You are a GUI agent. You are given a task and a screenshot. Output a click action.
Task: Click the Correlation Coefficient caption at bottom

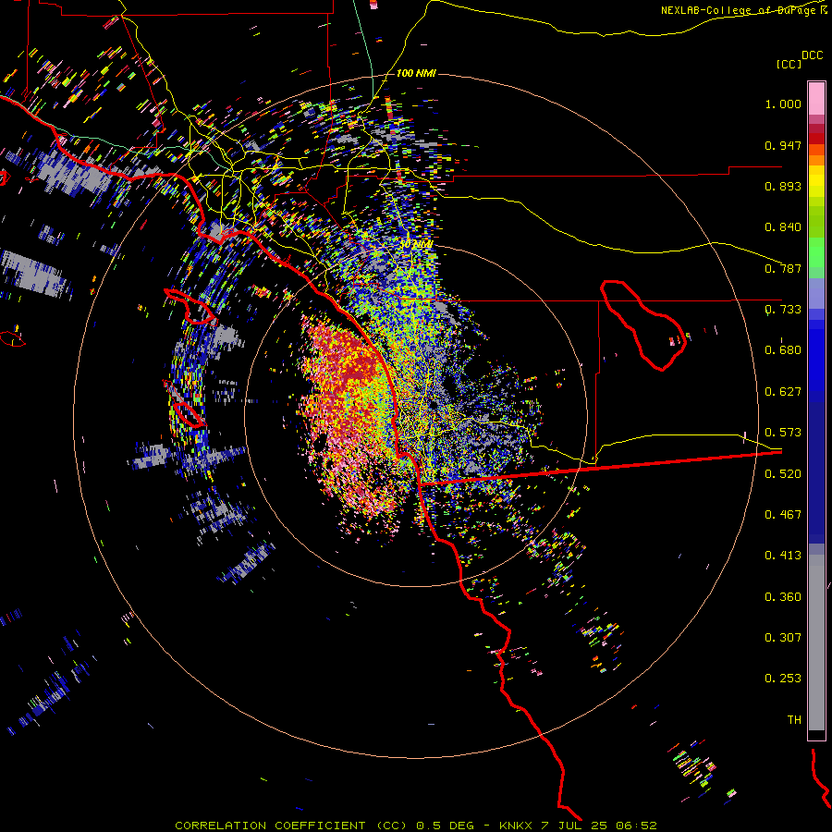point(416,826)
